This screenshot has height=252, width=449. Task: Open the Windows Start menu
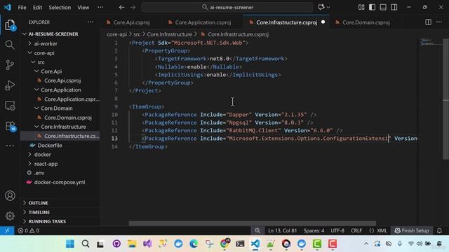pos(70,244)
